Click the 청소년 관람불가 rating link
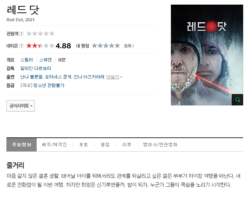 (x=49, y=86)
